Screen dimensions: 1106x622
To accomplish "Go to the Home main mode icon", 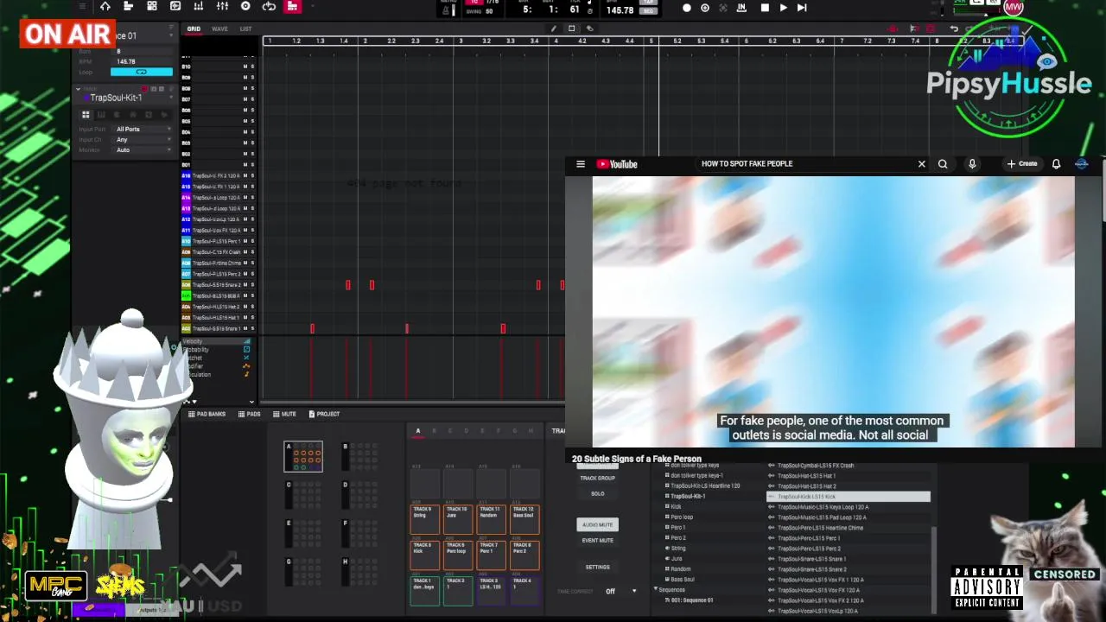I will pyautogui.click(x=105, y=7).
